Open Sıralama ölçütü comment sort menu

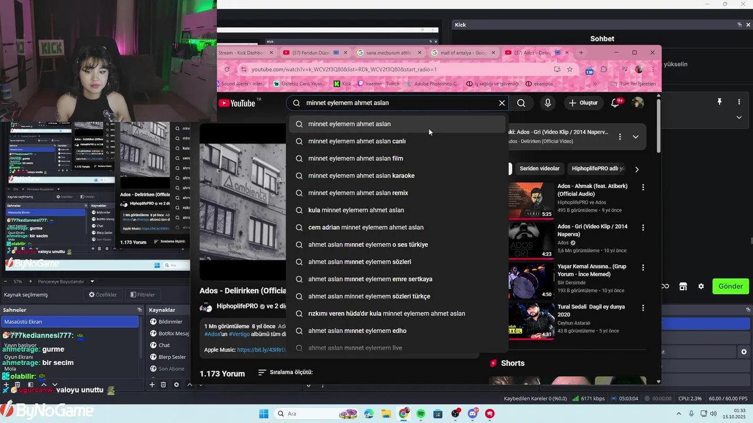click(285, 372)
